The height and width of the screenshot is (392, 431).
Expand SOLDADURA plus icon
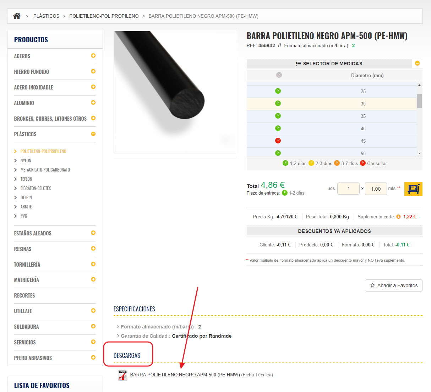(93, 326)
